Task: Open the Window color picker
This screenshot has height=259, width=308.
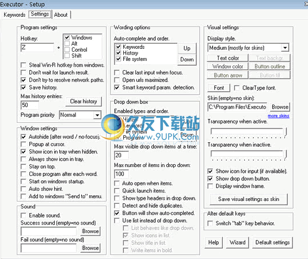Action: coord(227,67)
